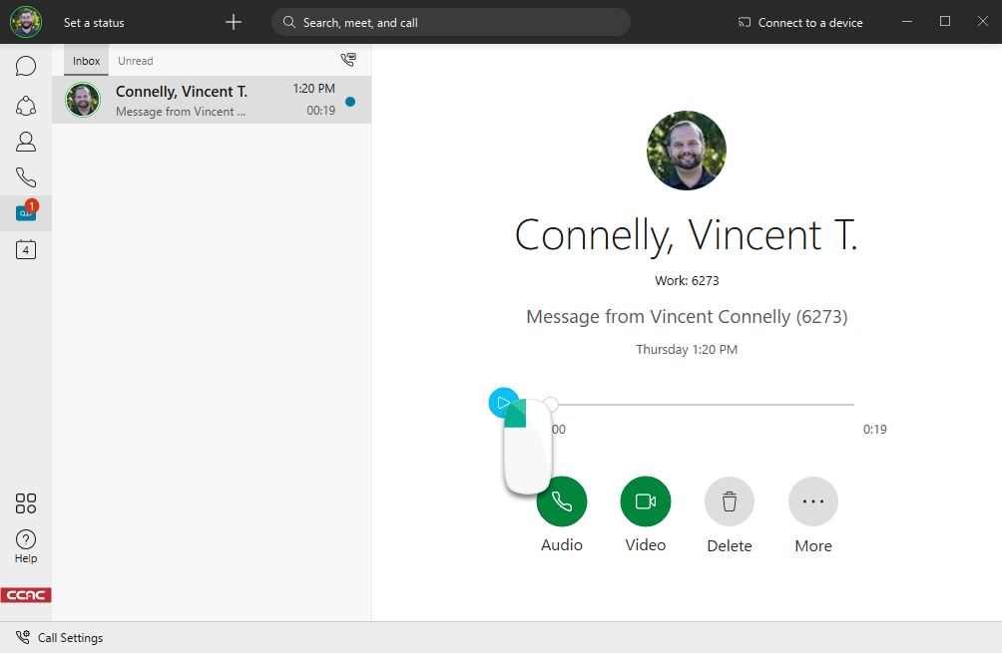Open the apps grid near the bottom sidebar
This screenshot has width=1002, height=653.
25,503
